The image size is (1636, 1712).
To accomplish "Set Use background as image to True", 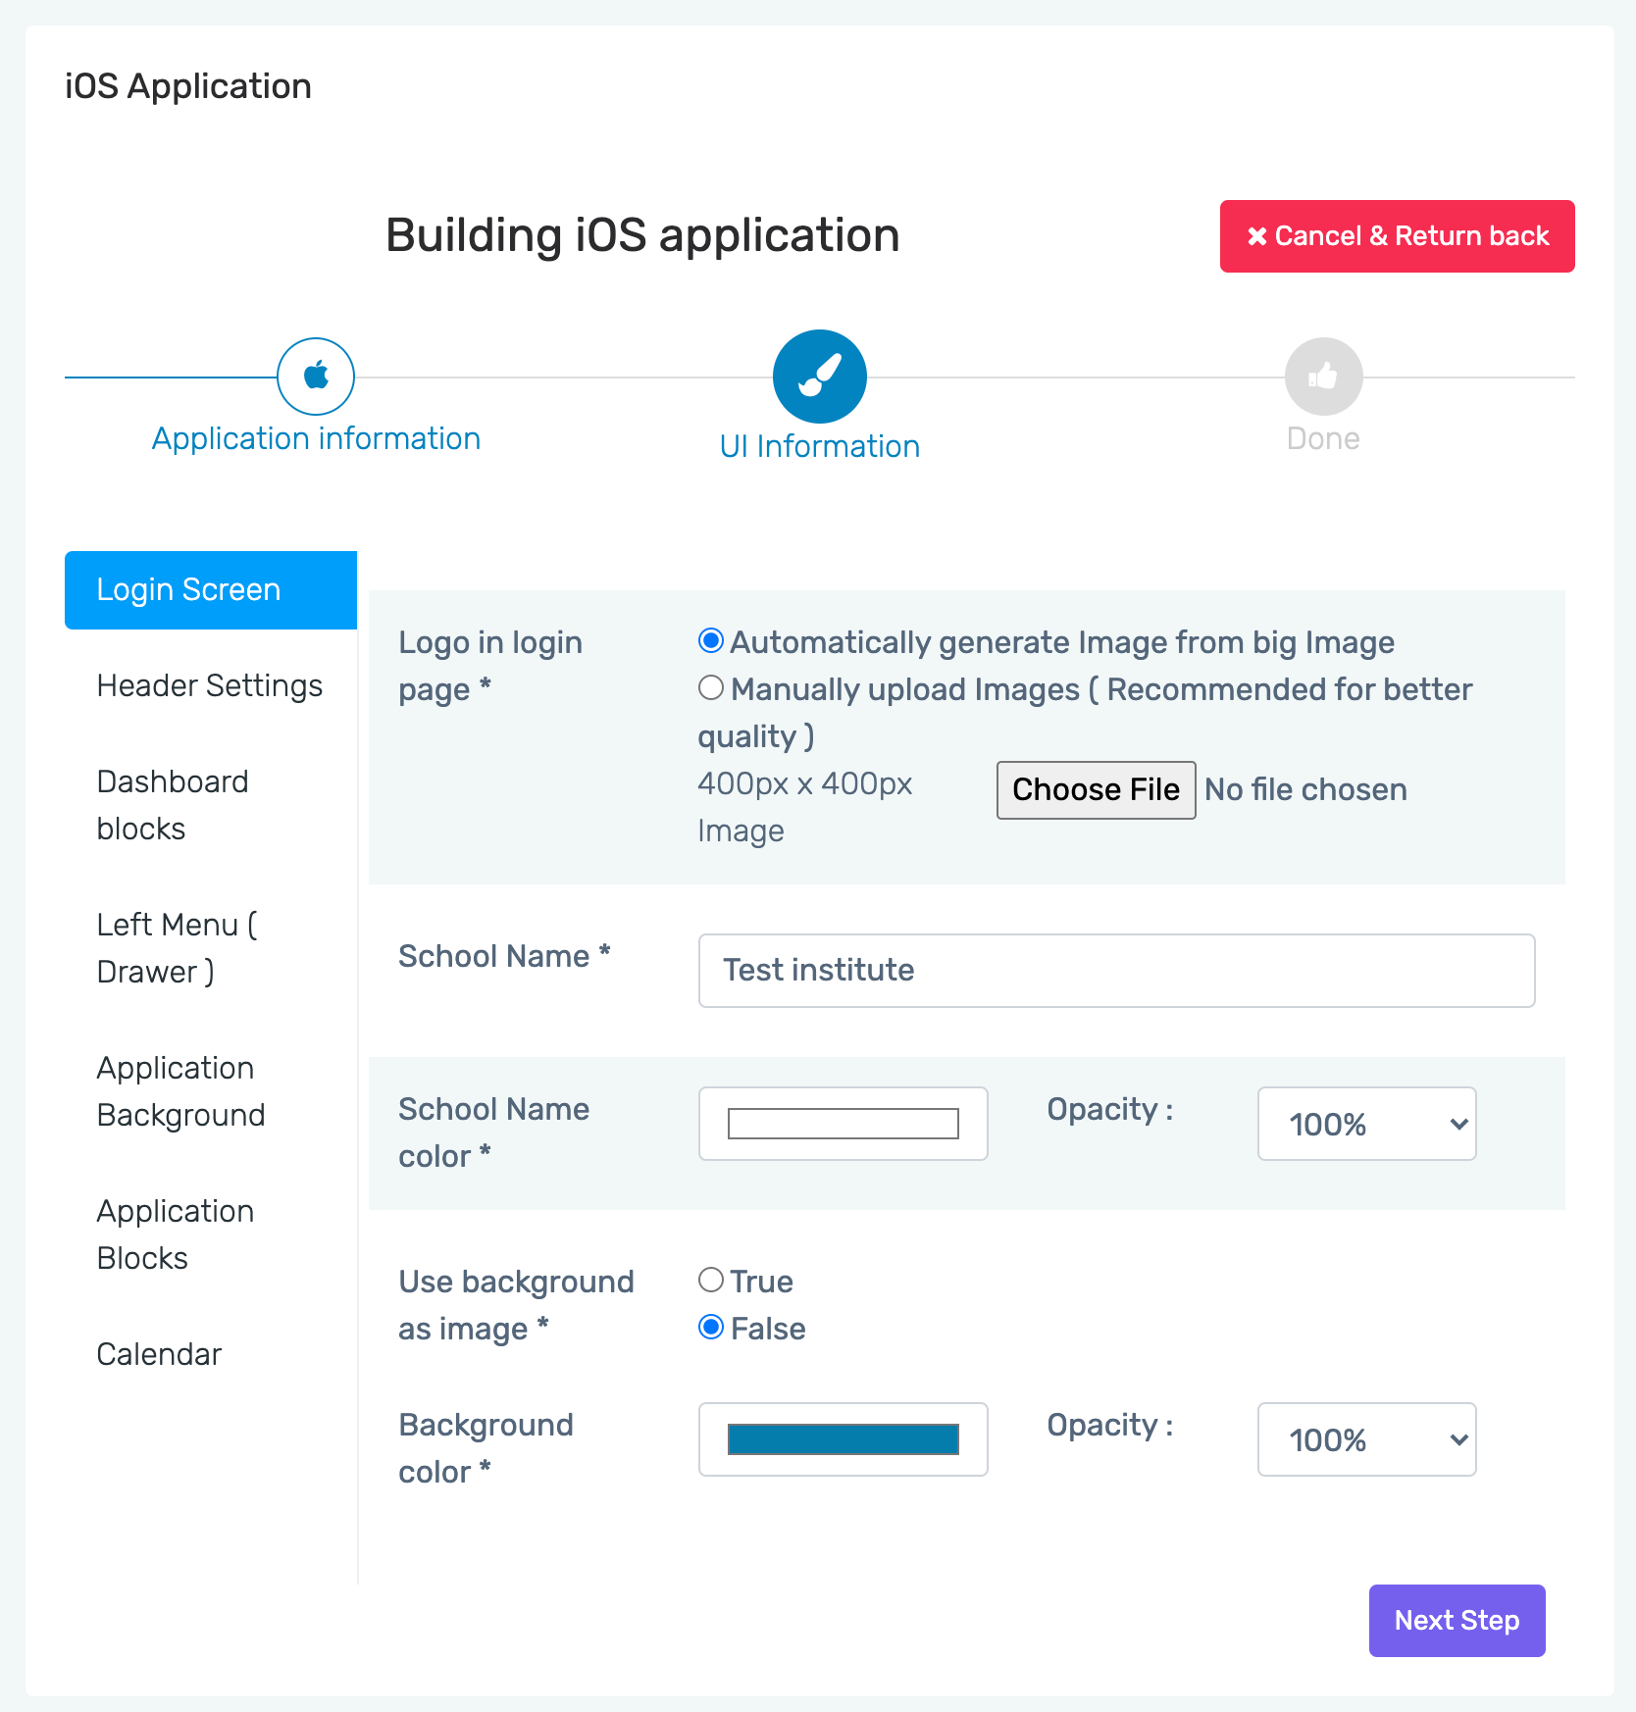I will click(x=711, y=1281).
